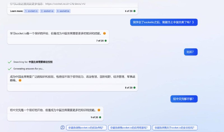Viewport: 224px width, 132px height.
Task: Click the '8 of 20' response counter
Action: click(x=129, y=88)
